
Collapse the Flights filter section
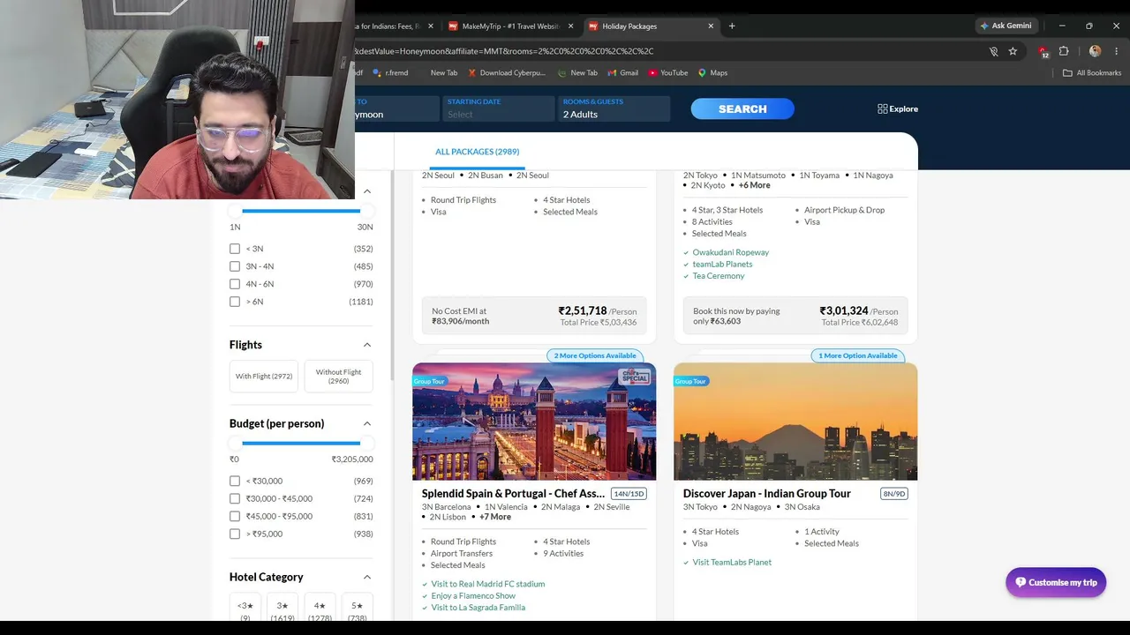(x=367, y=345)
